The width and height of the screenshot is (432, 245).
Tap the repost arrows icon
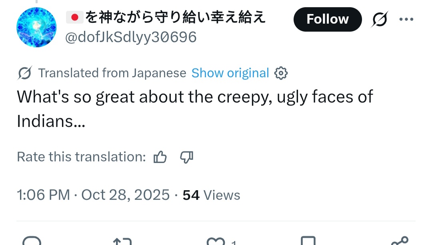point(122,241)
